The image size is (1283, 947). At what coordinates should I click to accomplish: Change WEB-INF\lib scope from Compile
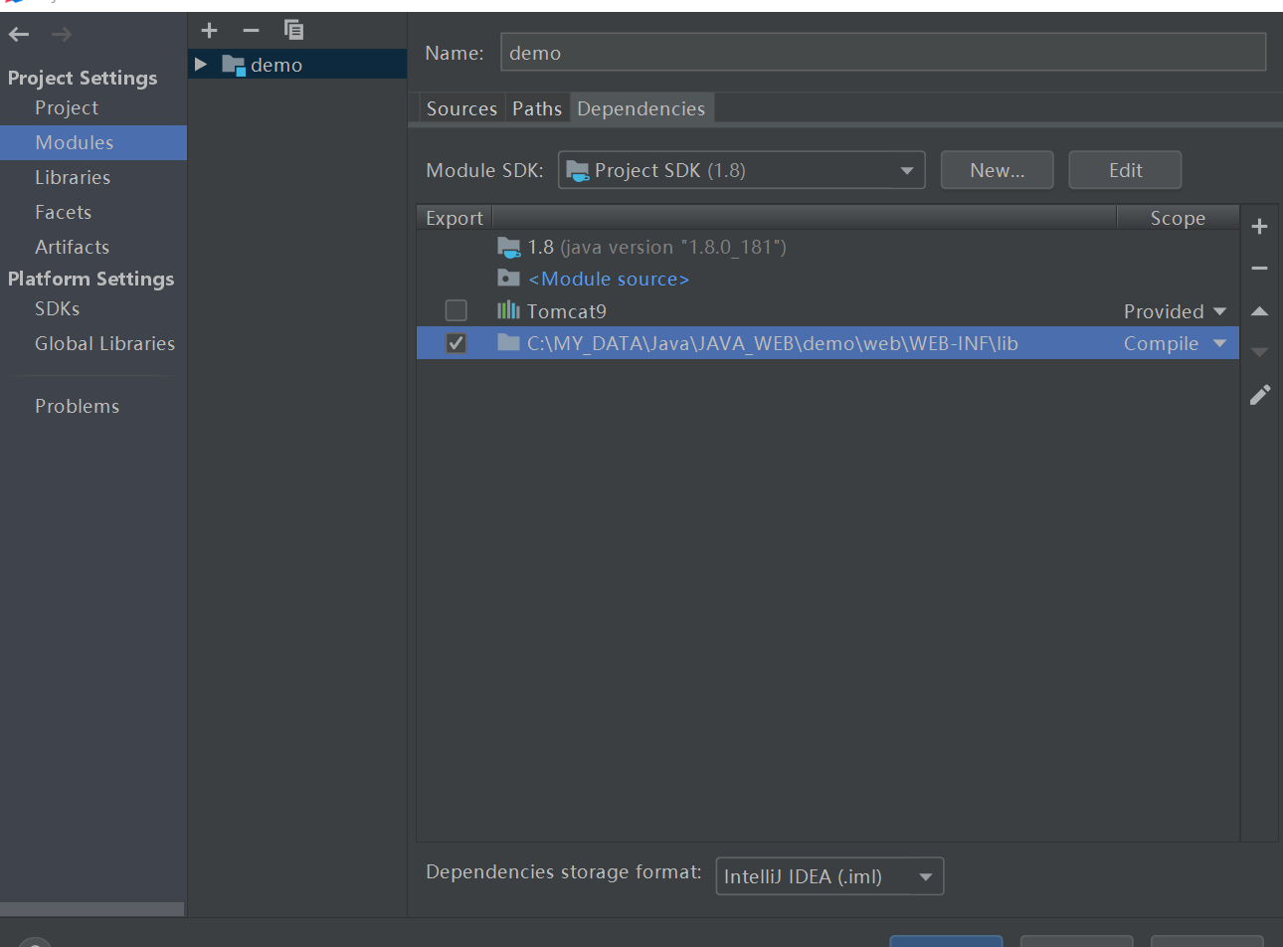point(1175,343)
